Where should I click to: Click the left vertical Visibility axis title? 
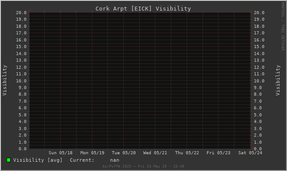[x=4, y=80]
